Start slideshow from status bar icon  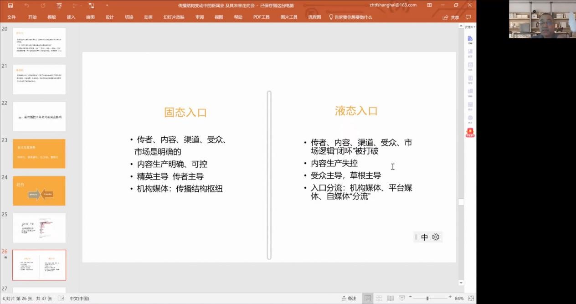(x=402, y=299)
